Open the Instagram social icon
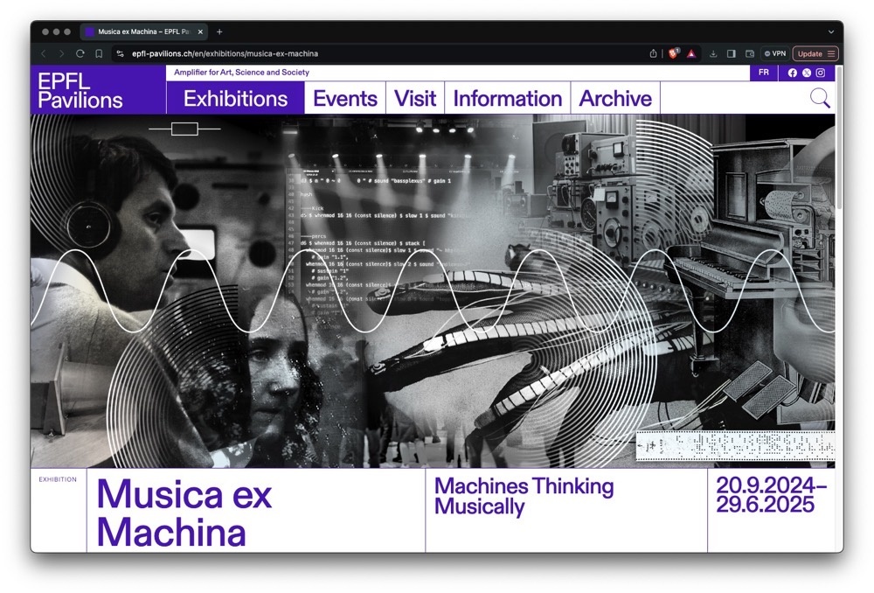The height and width of the screenshot is (593, 874). tap(821, 73)
